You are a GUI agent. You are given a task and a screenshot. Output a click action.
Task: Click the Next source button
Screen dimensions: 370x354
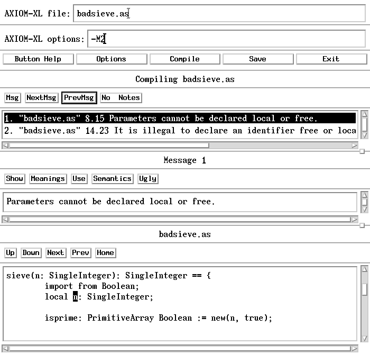click(56, 253)
